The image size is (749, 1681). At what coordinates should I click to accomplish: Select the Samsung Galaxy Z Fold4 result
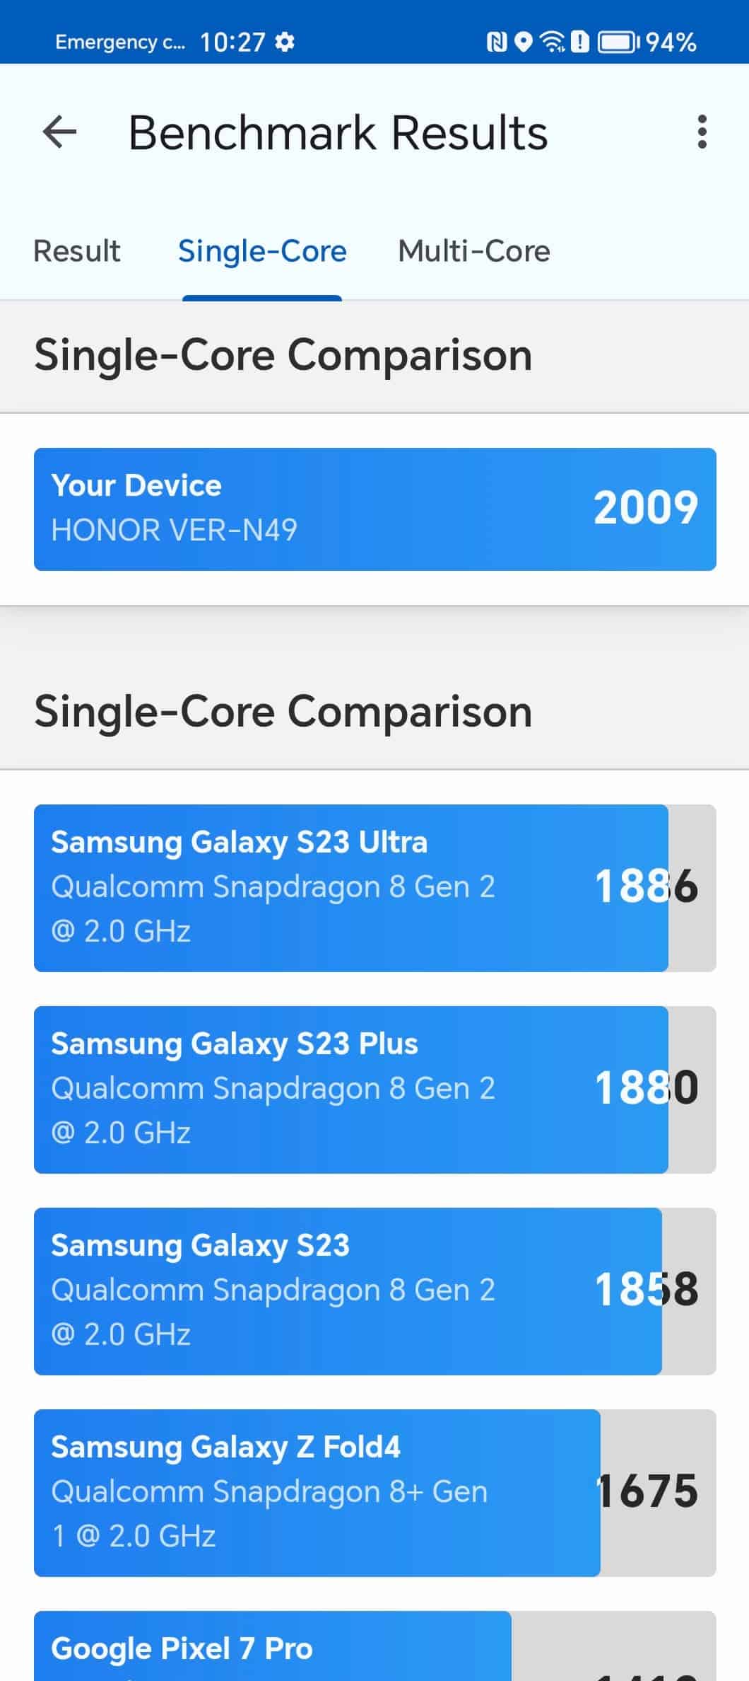coord(375,1493)
